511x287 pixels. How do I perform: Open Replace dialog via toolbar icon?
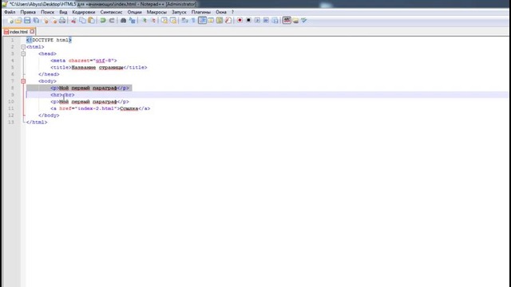(x=132, y=21)
